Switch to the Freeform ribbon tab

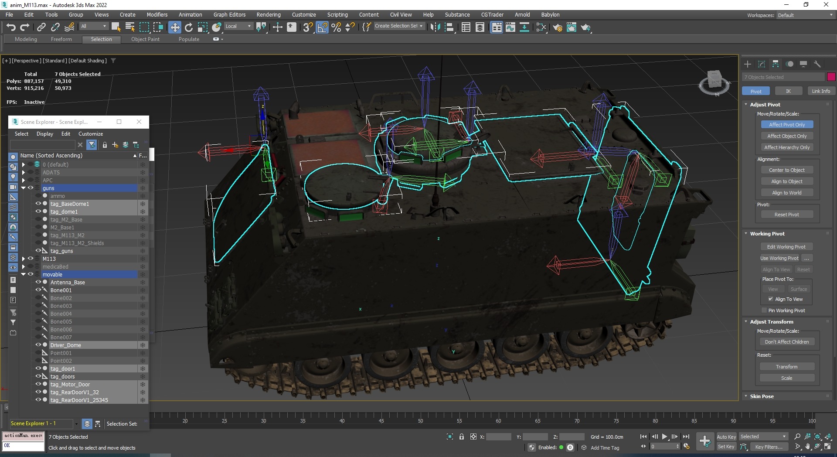(61, 39)
